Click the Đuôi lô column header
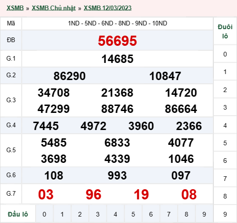The height and width of the screenshot is (223, 237). coord(225,31)
